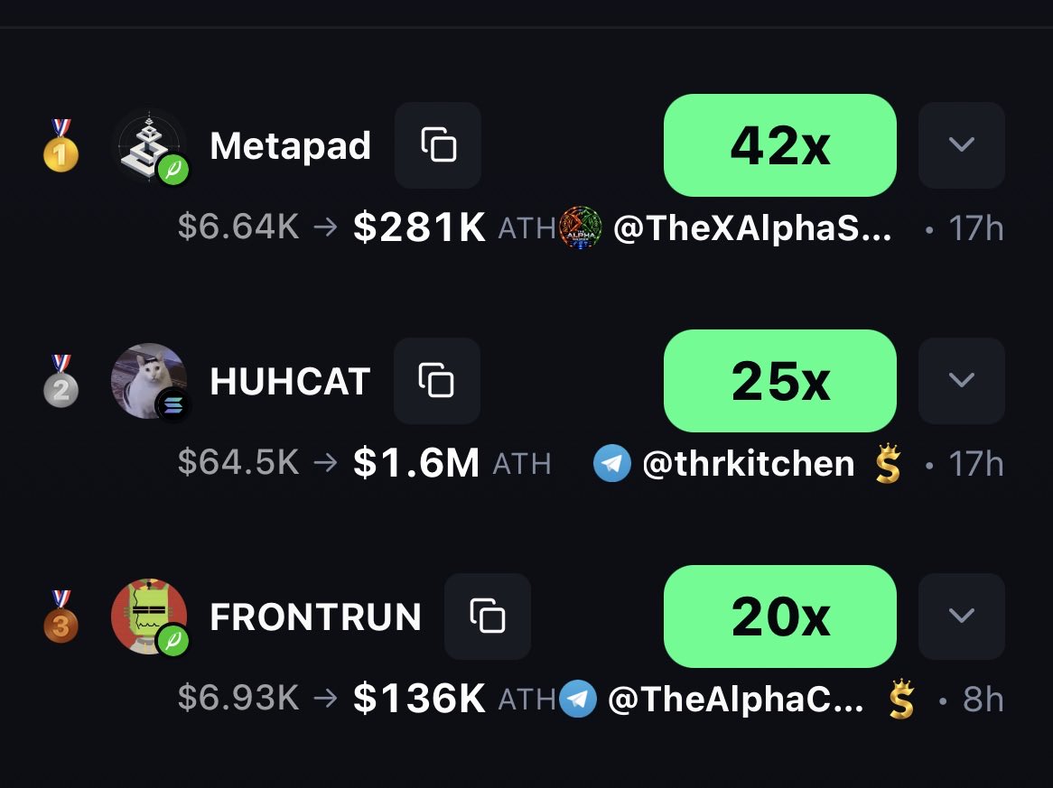
Task: Copy the Metapad token address
Action: [x=438, y=145]
